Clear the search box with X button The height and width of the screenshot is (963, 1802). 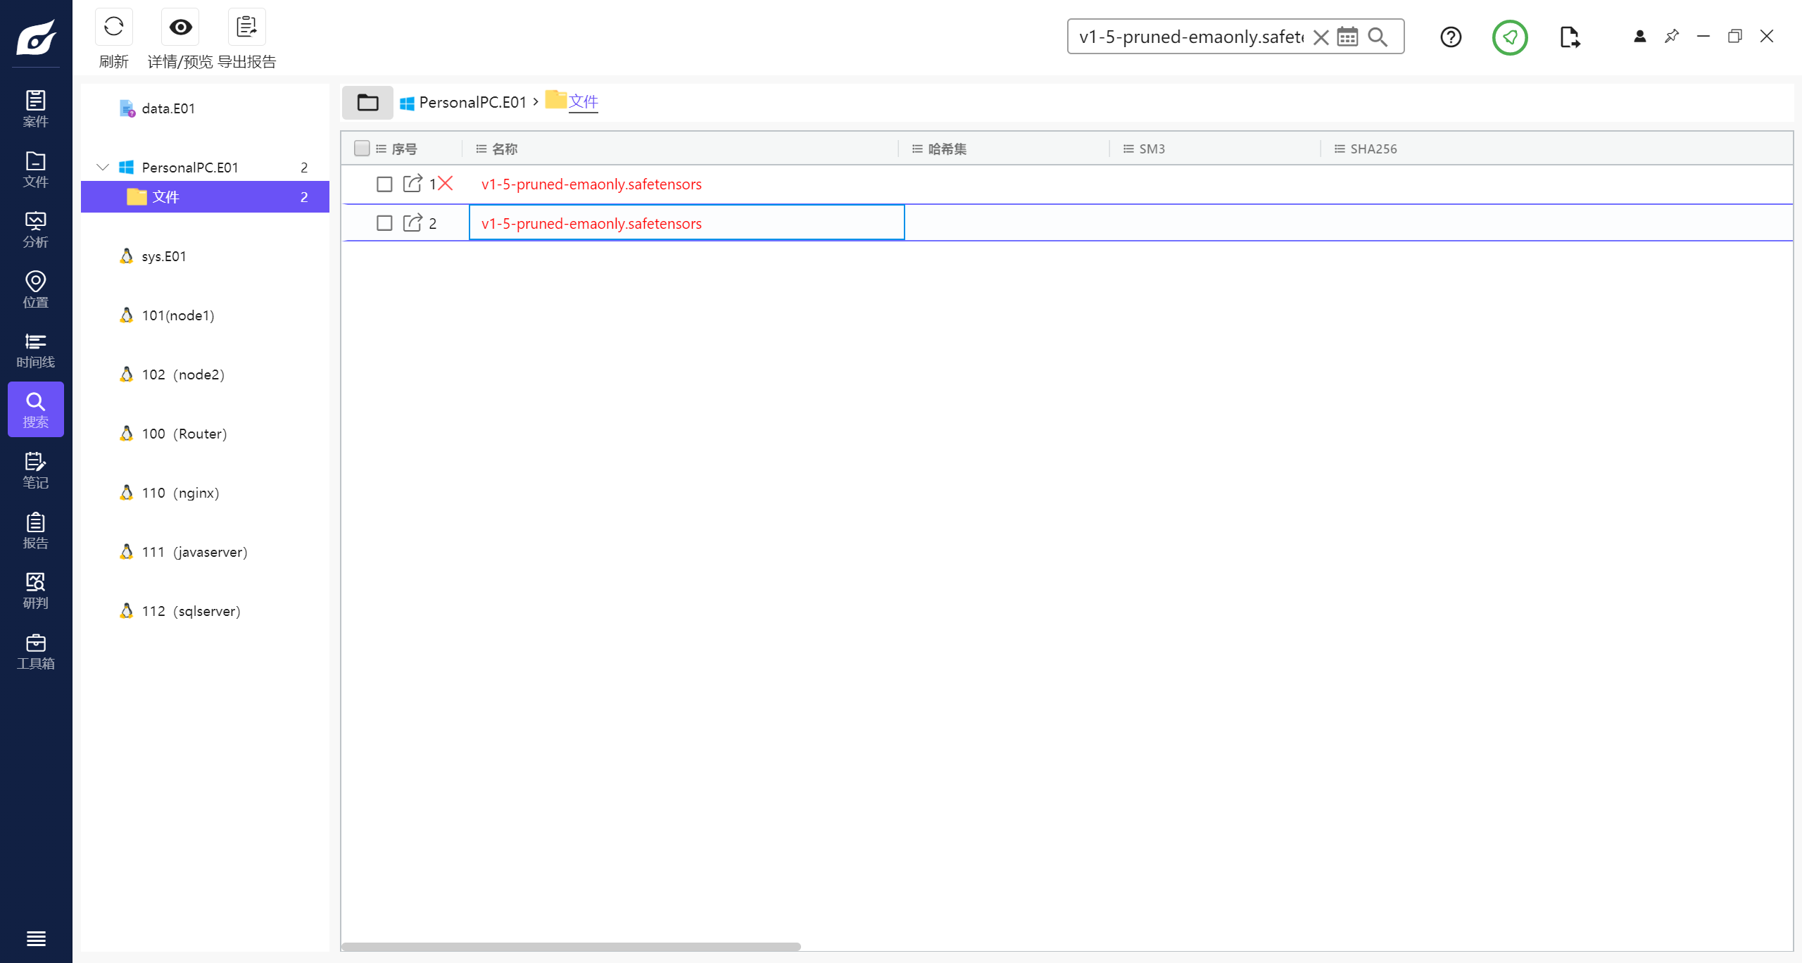point(1321,37)
